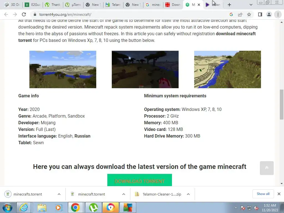The width and height of the screenshot is (284, 213).
Task: Switch to the Thank tab
Action: point(53,5)
